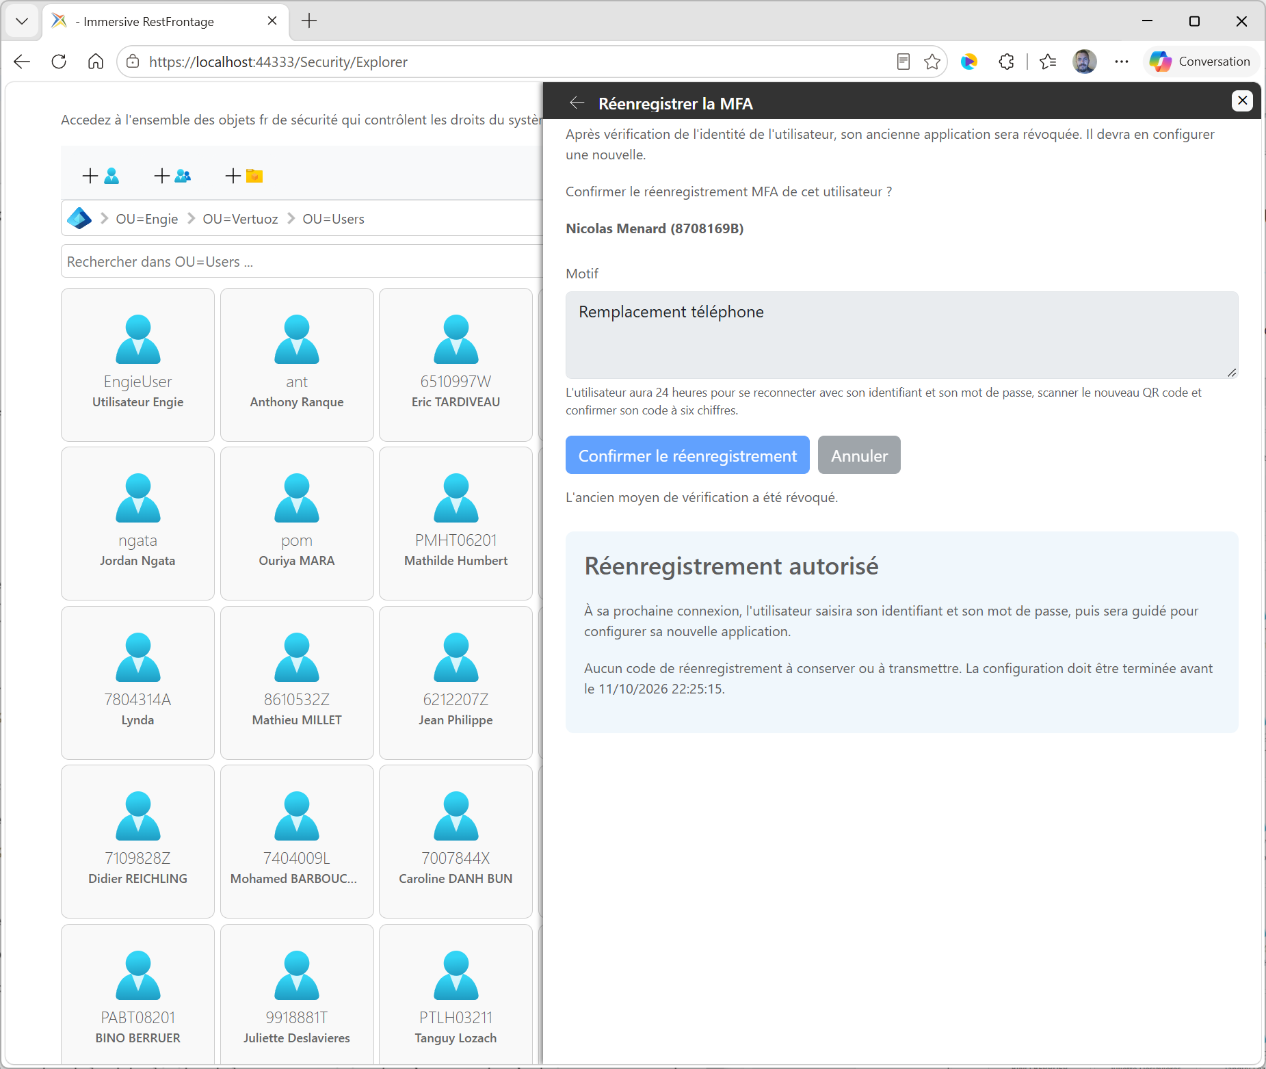Viewport: 1266px width, 1069px height.
Task: Select the Immersive RestFrontage tab
Action: click(x=166, y=21)
